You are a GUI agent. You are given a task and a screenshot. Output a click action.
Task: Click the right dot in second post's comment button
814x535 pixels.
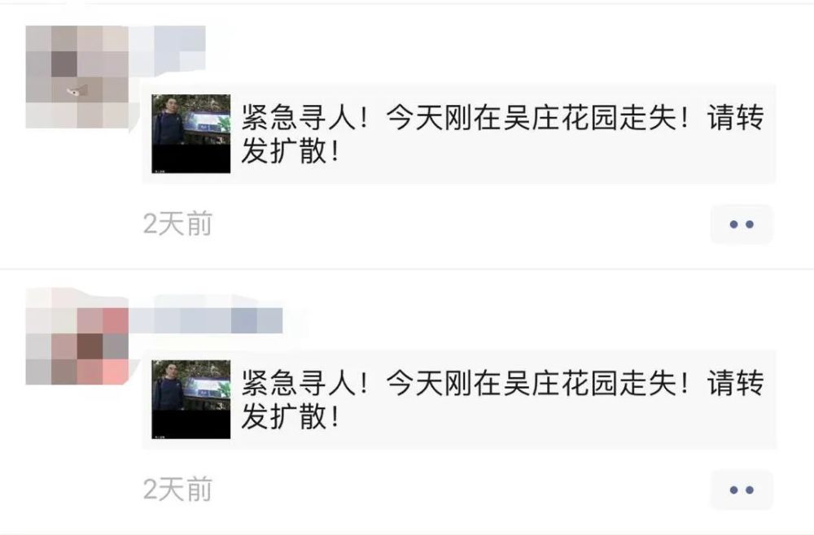click(x=750, y=490)
